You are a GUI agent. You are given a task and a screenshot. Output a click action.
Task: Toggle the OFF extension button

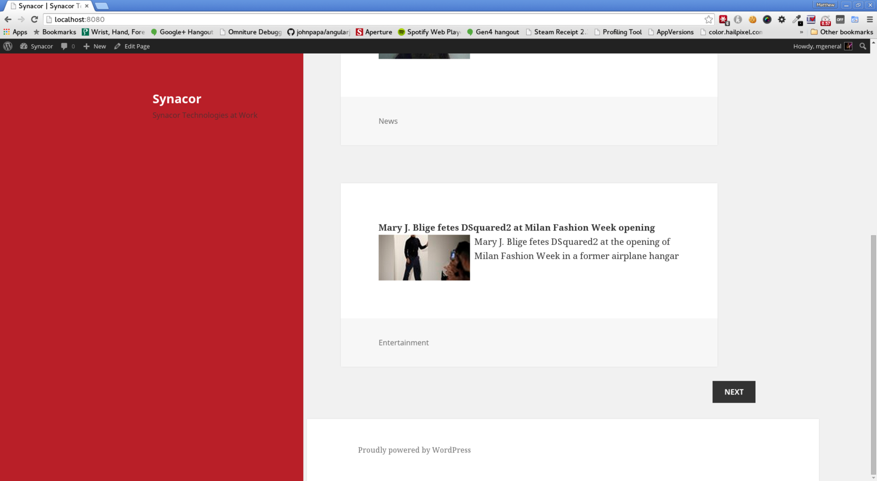840,19
